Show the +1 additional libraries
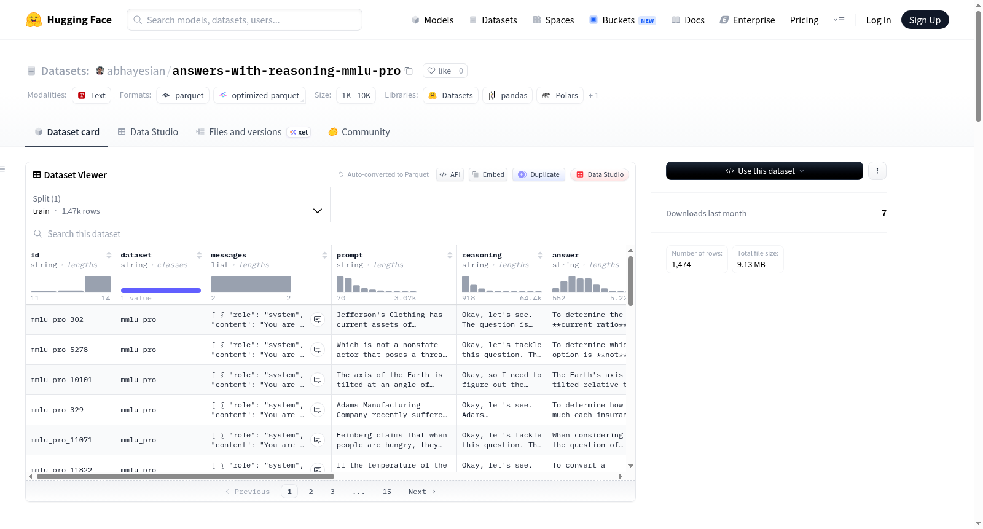 (593, 95)
